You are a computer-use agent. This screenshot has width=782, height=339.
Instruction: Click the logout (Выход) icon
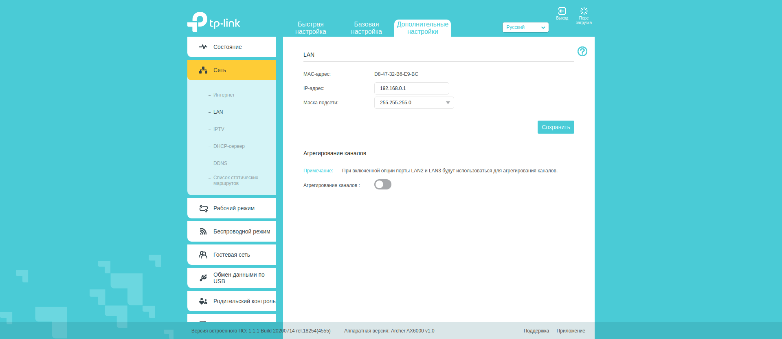(x=562, y=12)
